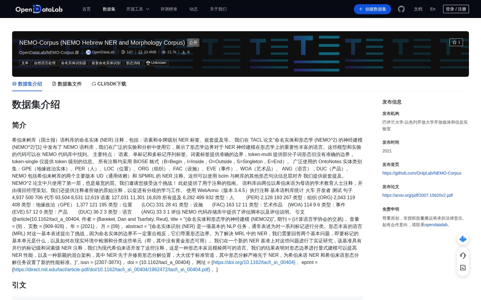
Task: Click the 发布时间 value 2021
Action: click(387, 151)
